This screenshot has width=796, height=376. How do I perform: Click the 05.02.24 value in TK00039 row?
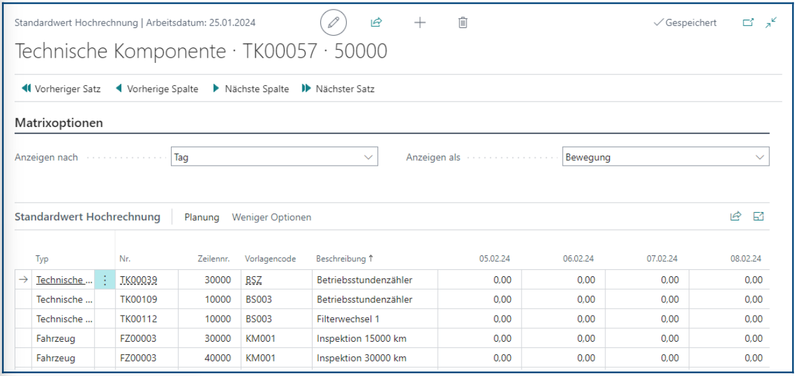(480, 280)
